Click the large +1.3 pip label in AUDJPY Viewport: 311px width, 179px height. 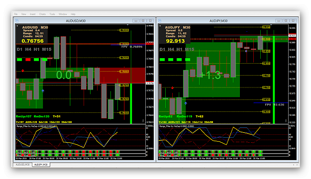coord(210,75)
